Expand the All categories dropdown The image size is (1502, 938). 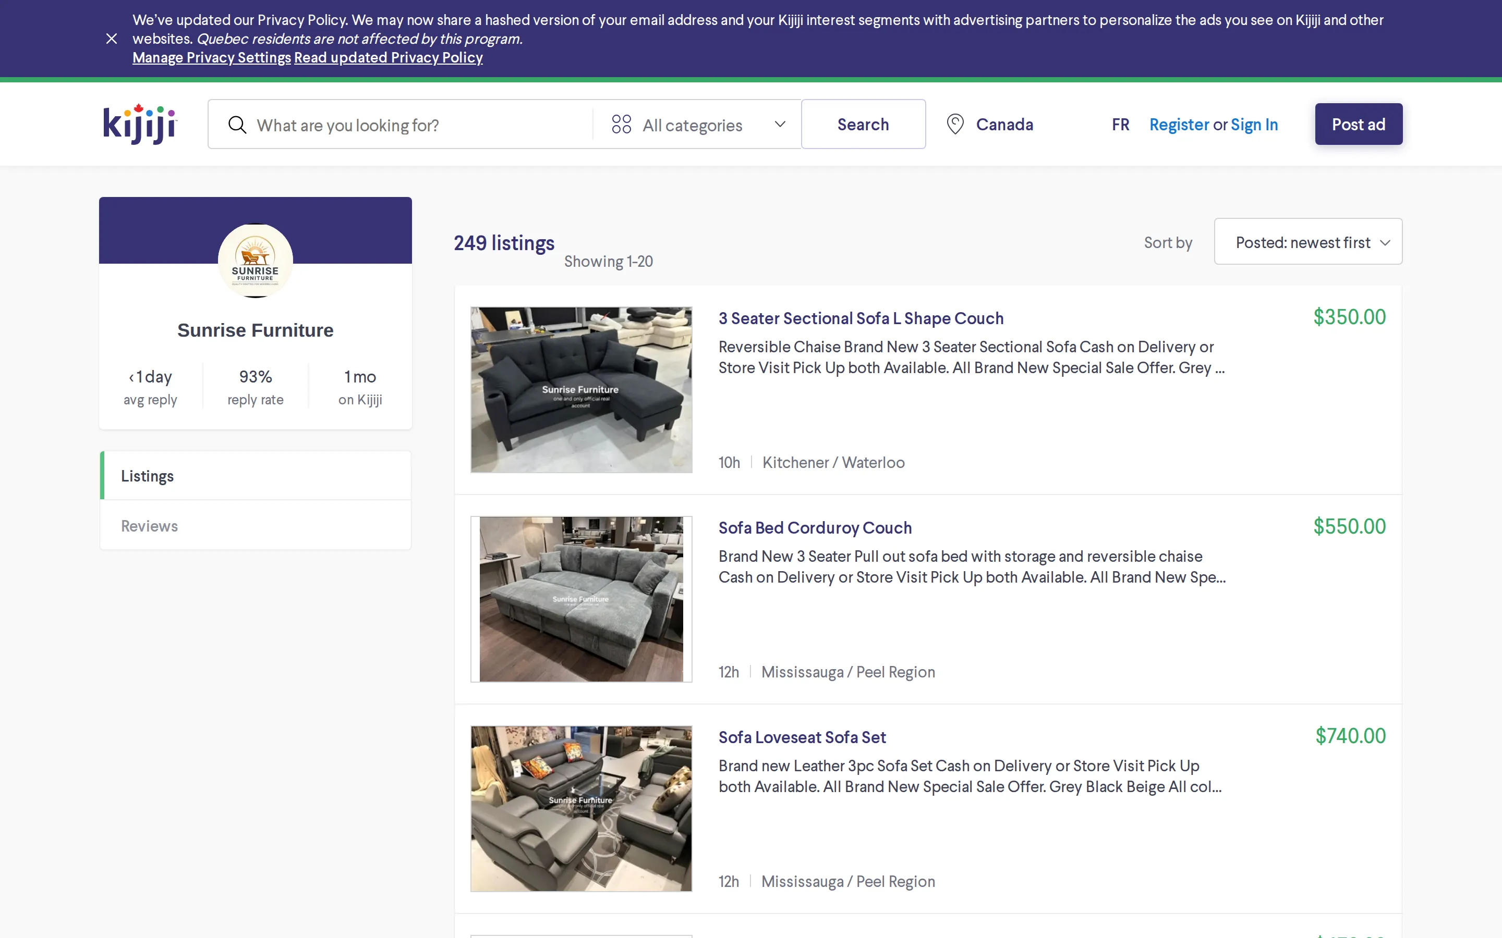tap(698, 125)
